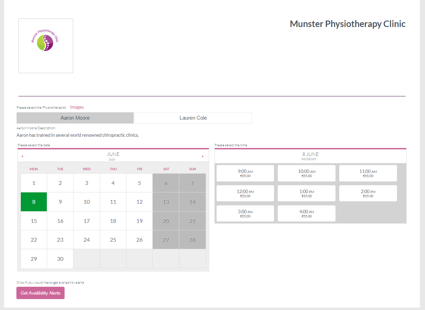Select June 10 on the calendar
Viewport: 425px width, 310px height.
pos(87,202)
